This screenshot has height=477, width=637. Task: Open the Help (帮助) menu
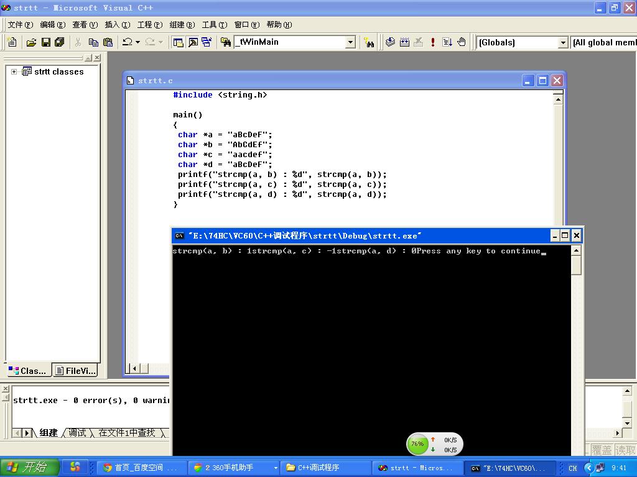279,25
